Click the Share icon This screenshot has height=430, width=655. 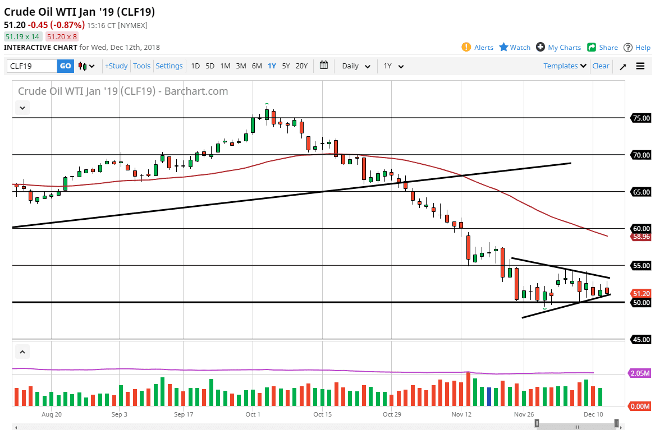pyautogui.click(x=592, y=47)
